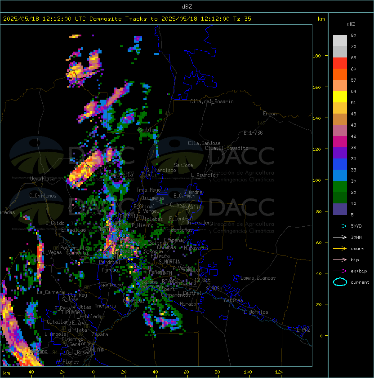Click the '50YD' legend label
Image resolution: width=374 pixels, height=378 pixels.
coord(356,226)
